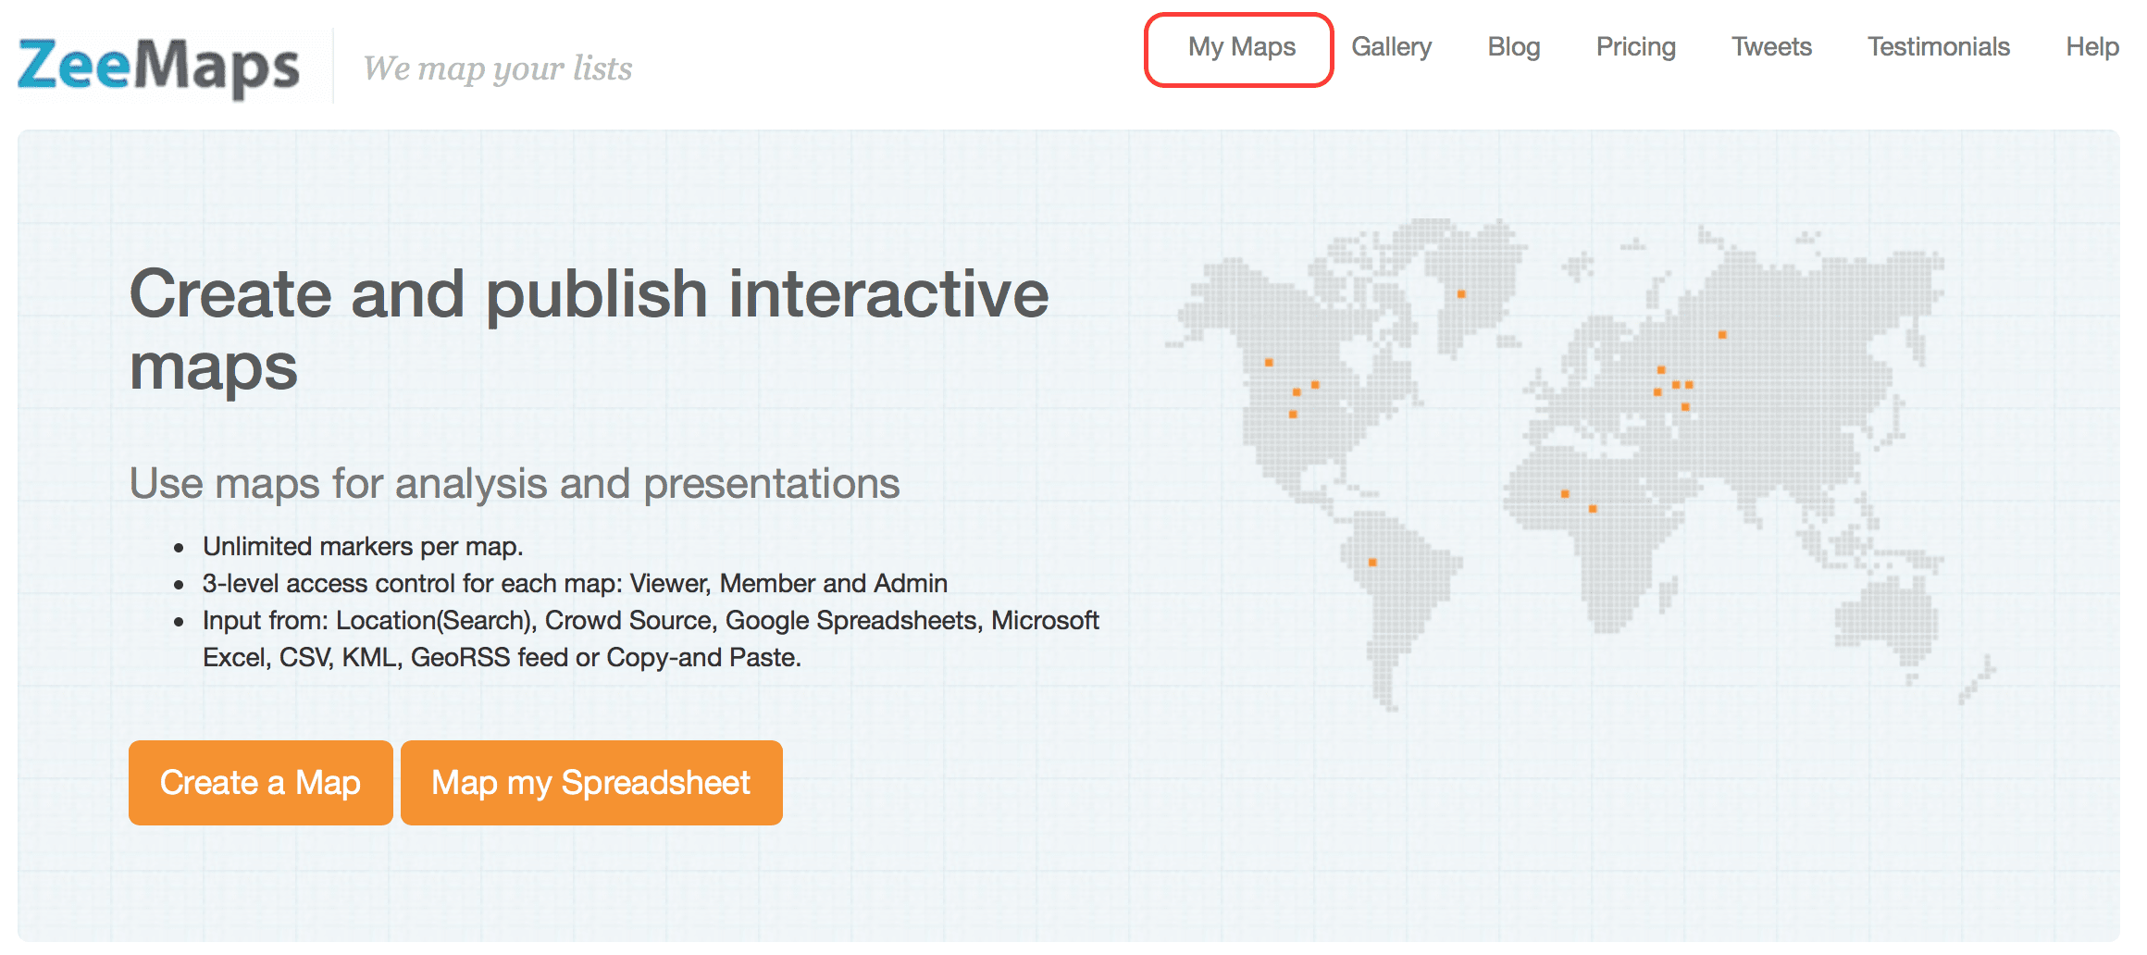This screenshot has width=2147, height=955.
Task: Click the Map my Spreadsheet button
Action: coord(591,783)
